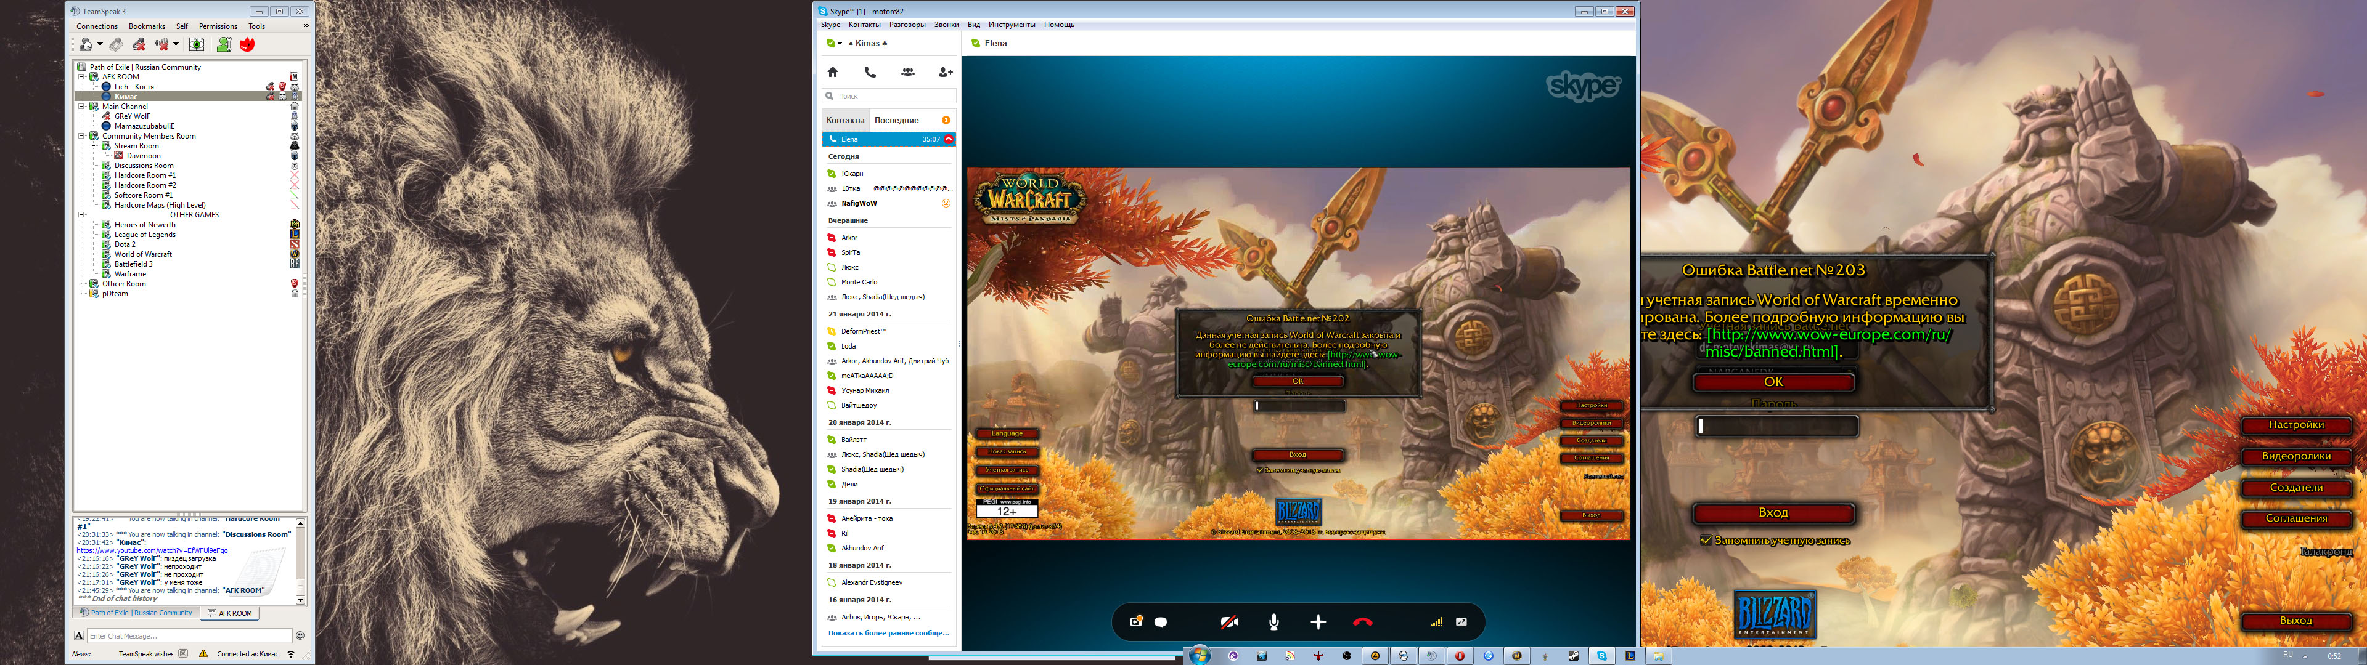The width and height of the screenshot is (2367, 665).
Task: Open Skype Home icon
Action: click(x=833, y=71)
